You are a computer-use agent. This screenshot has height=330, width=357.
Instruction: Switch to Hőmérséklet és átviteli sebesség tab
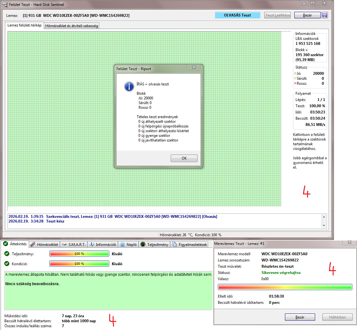[x=71, y=26]
